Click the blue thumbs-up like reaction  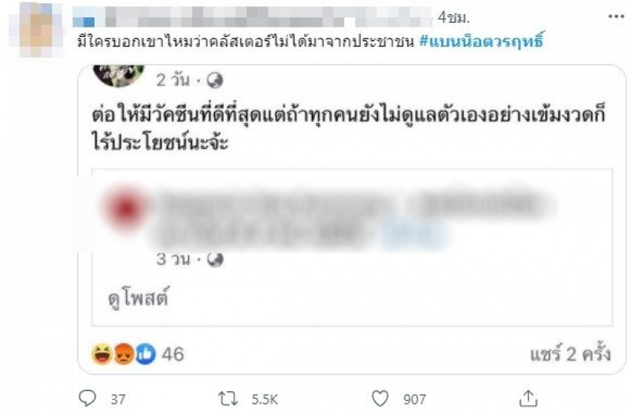pos(145,354)
